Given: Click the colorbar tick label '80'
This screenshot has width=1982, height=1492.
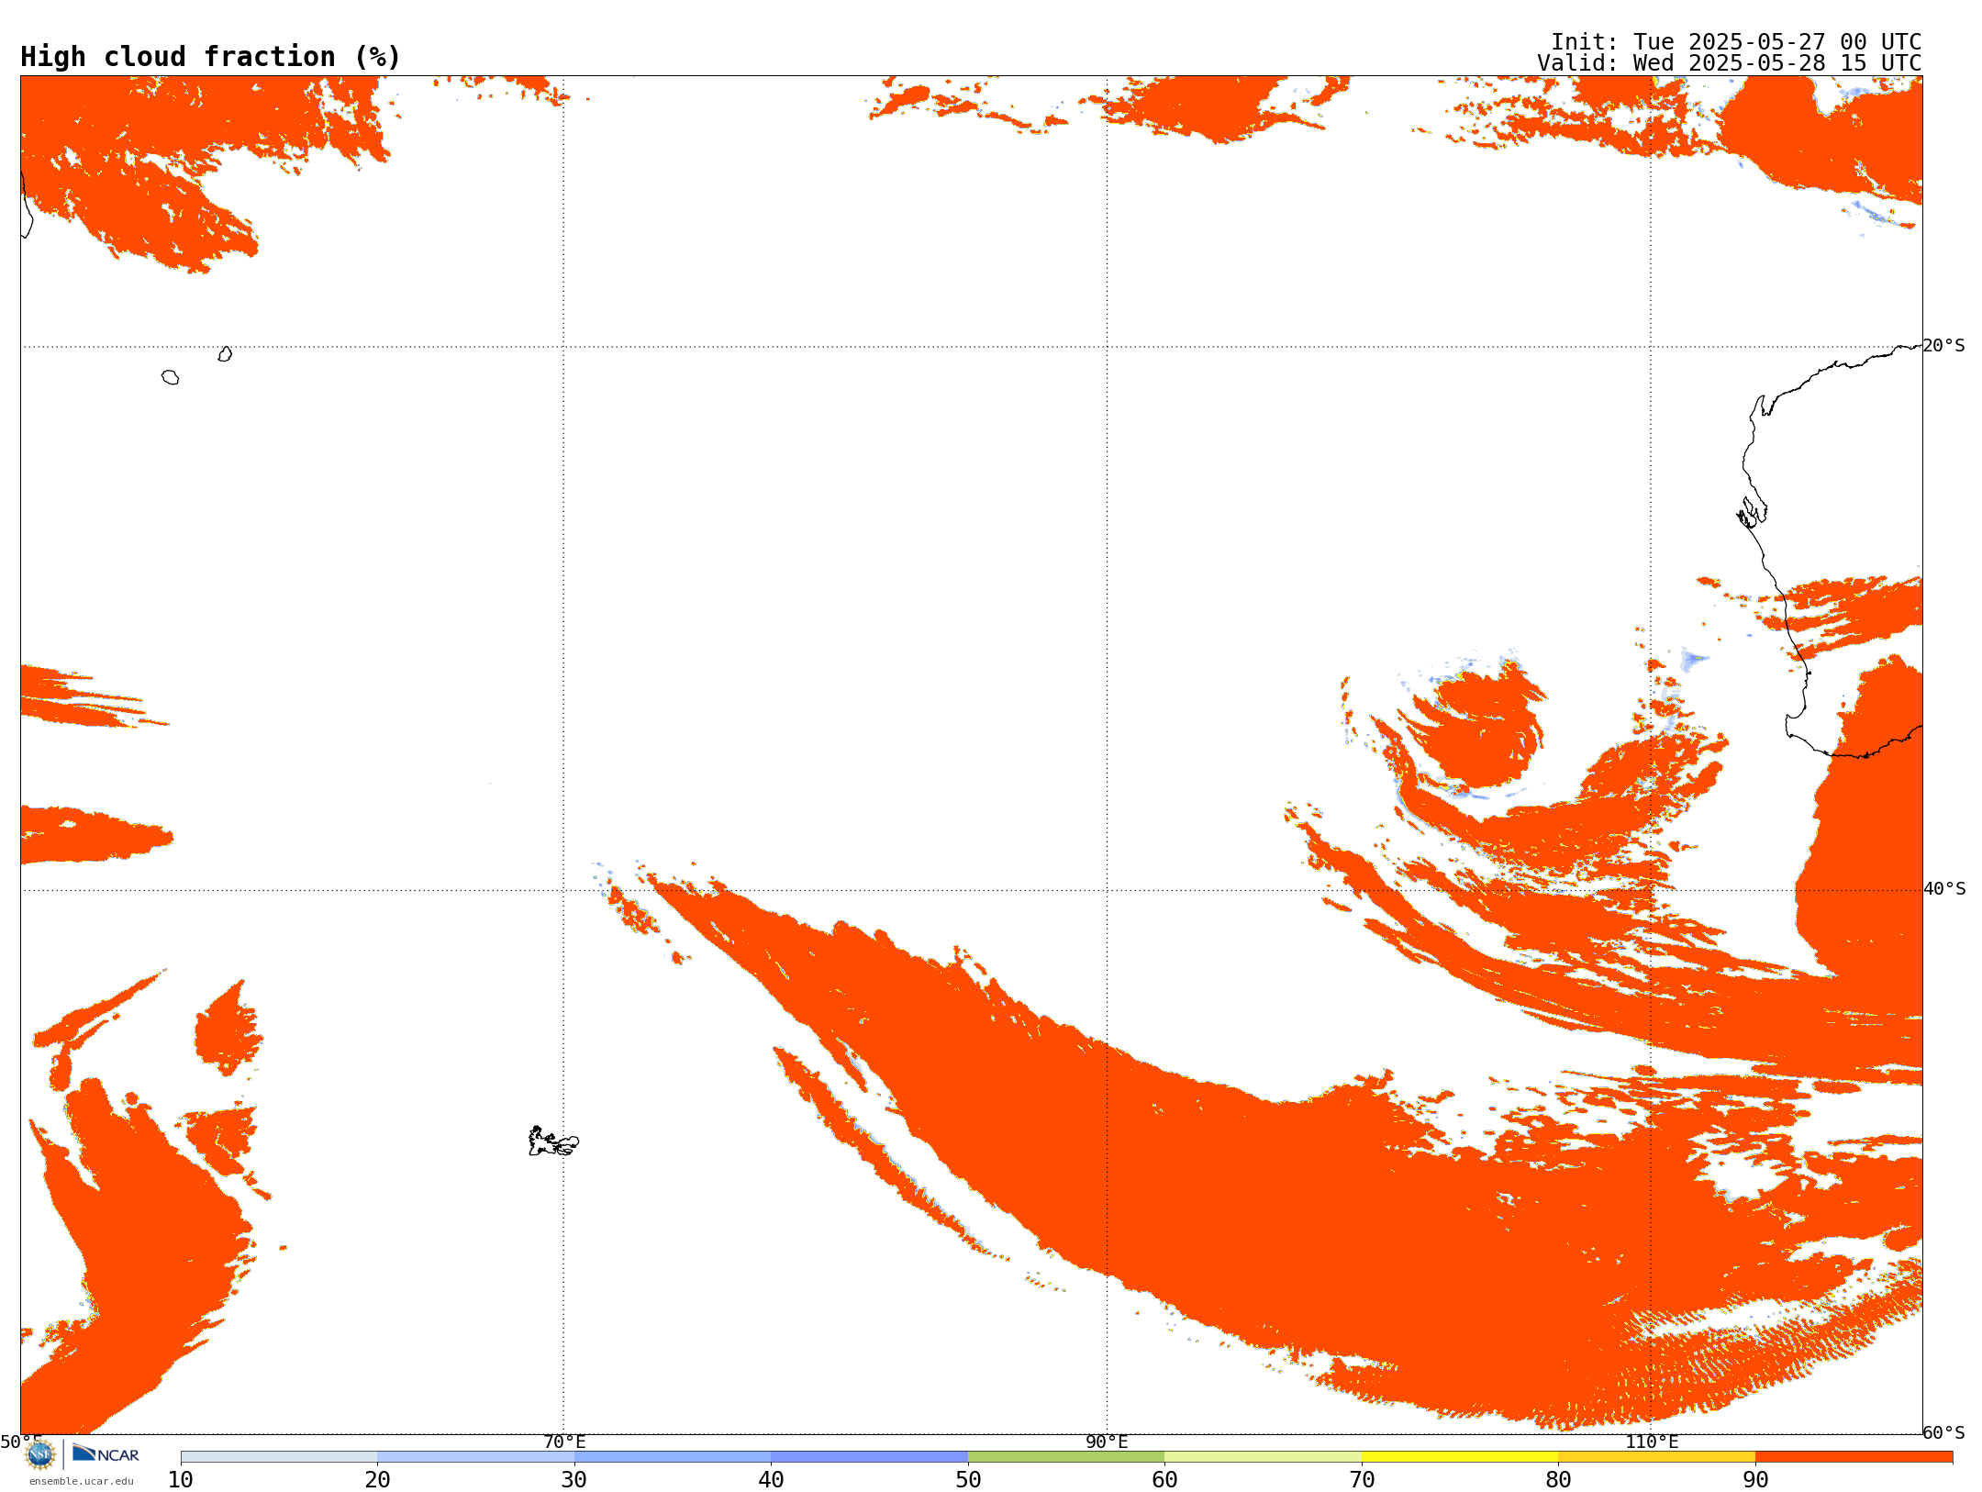Looking at the screenshot, I should click(x=1558, y=1479).
